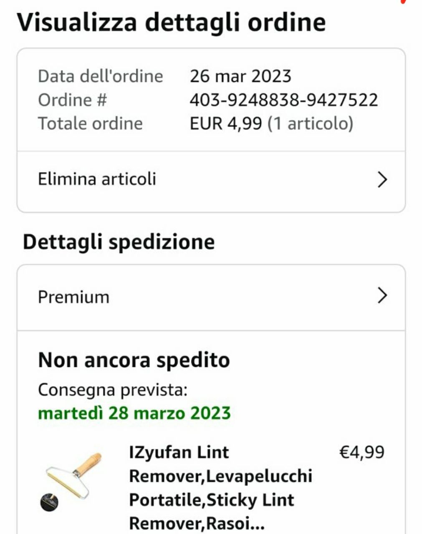
Task: Open the IZyufan Lint Remover product title
Action: pos(220,487)
